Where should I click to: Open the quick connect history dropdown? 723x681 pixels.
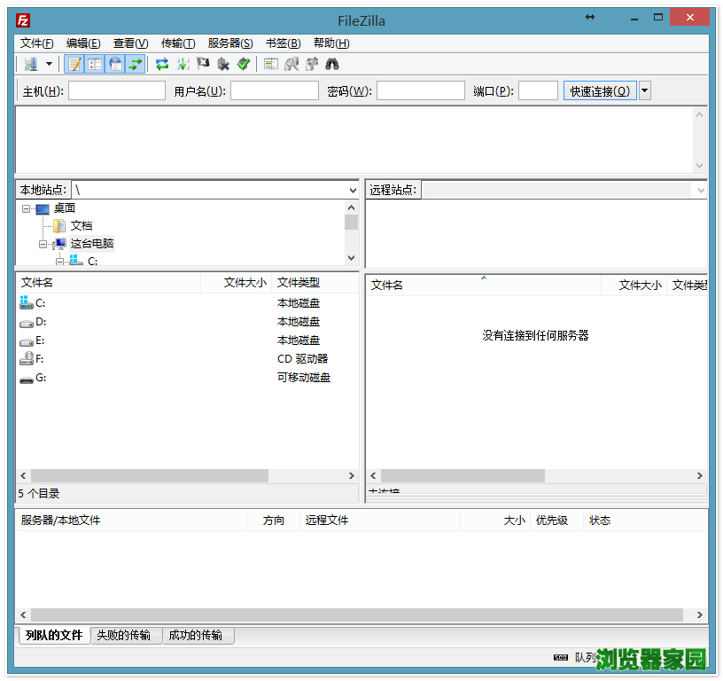[x=644, y=90]
